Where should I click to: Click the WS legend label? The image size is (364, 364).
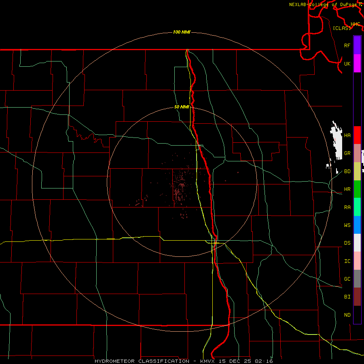[x=347, y=225]
